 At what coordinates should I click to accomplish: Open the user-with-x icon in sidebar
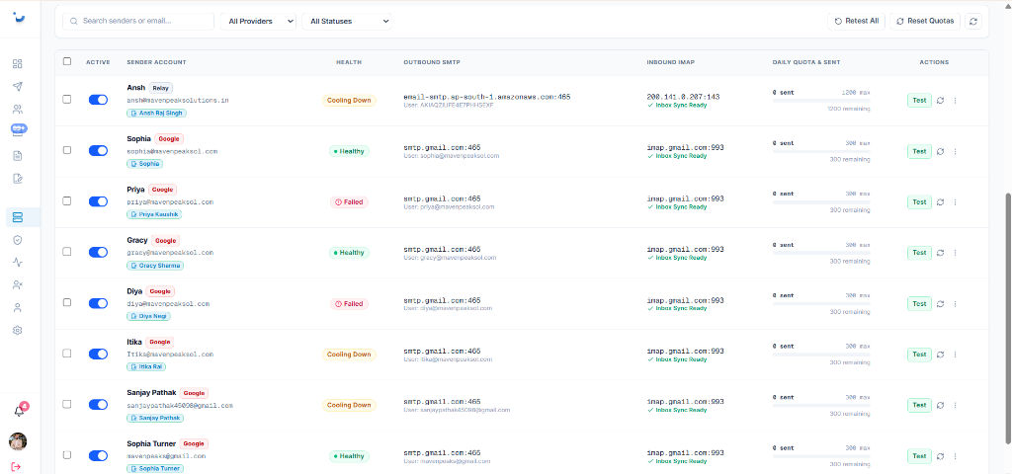[18, 285]
